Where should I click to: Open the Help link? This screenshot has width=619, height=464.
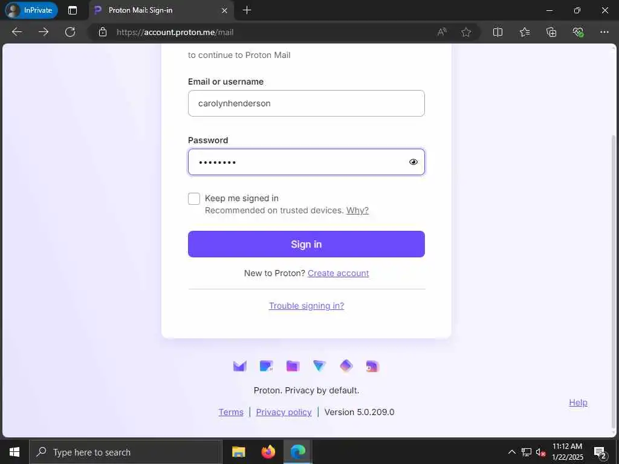578,402
